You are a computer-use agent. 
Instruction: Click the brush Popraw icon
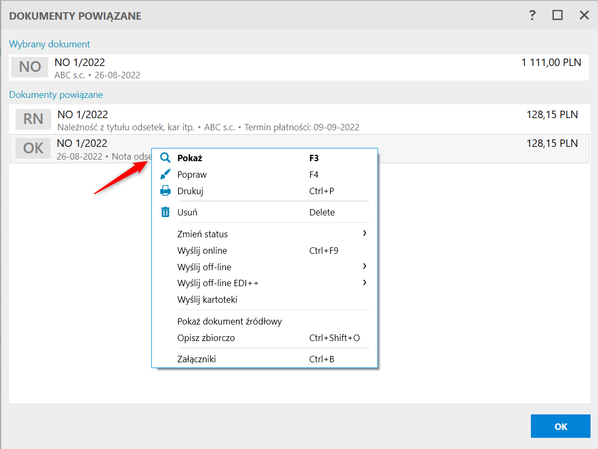(166, 174)
